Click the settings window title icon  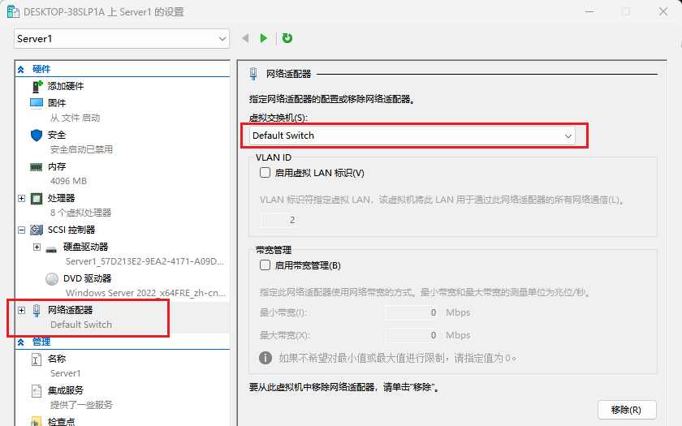[x=13, y=11]
